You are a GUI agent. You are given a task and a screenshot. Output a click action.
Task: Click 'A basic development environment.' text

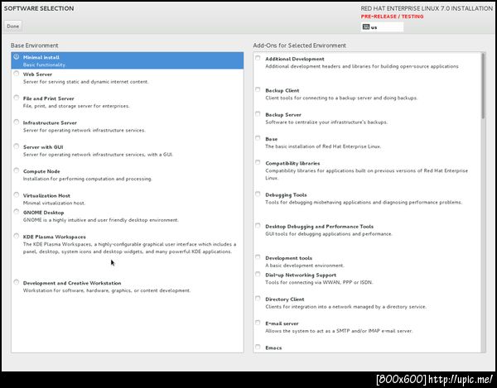click(x=305, y=266)
